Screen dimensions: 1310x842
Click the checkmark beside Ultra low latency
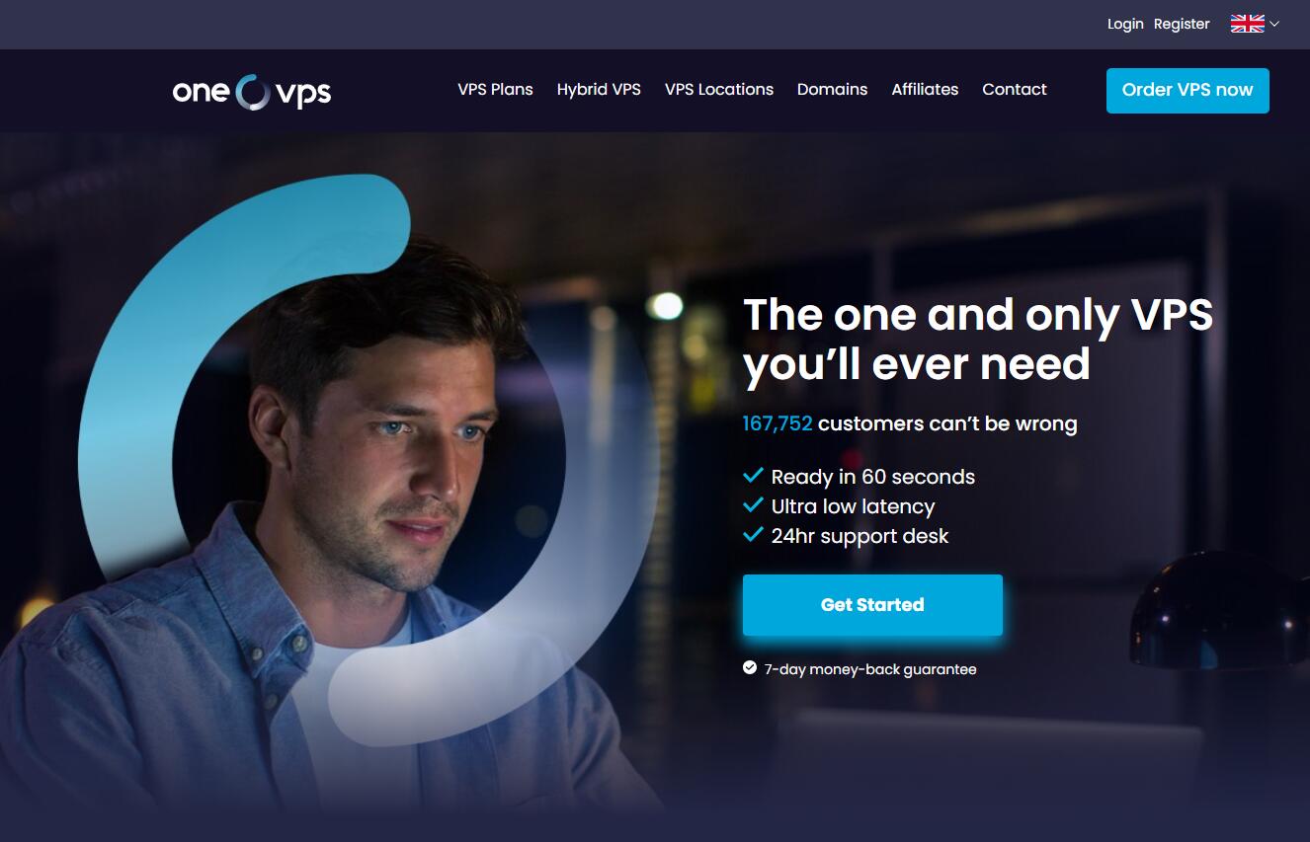[x=753, y=505]
